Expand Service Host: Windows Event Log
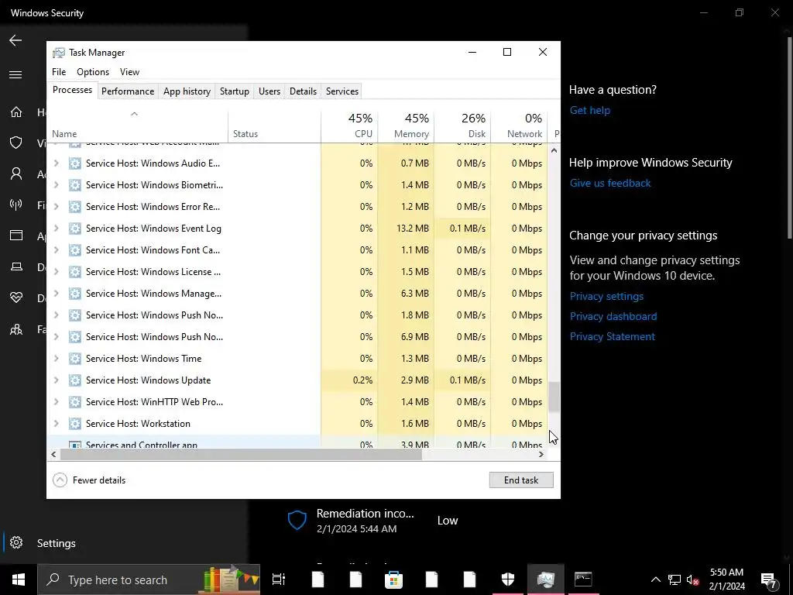Viewport: 793px width, 595px height. click(x=56, y=229)
